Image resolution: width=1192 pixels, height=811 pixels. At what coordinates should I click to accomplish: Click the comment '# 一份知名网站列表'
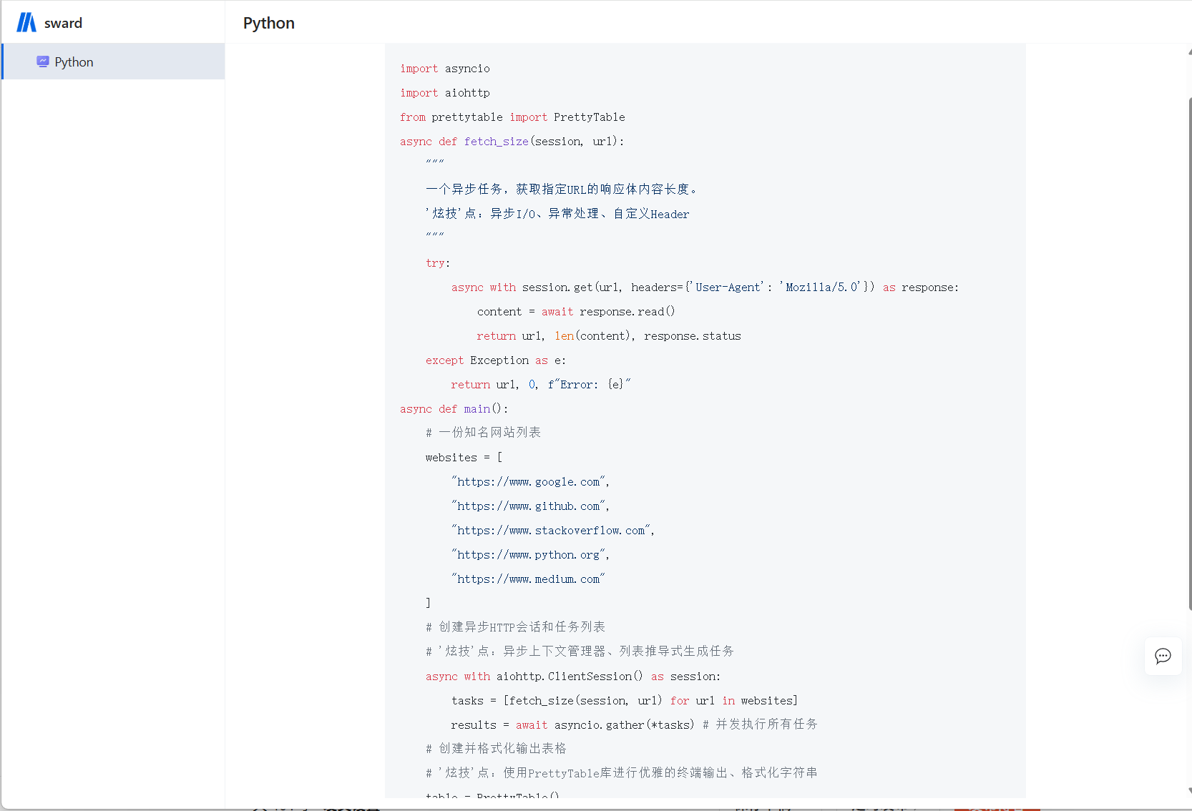(x=483, y=433)
